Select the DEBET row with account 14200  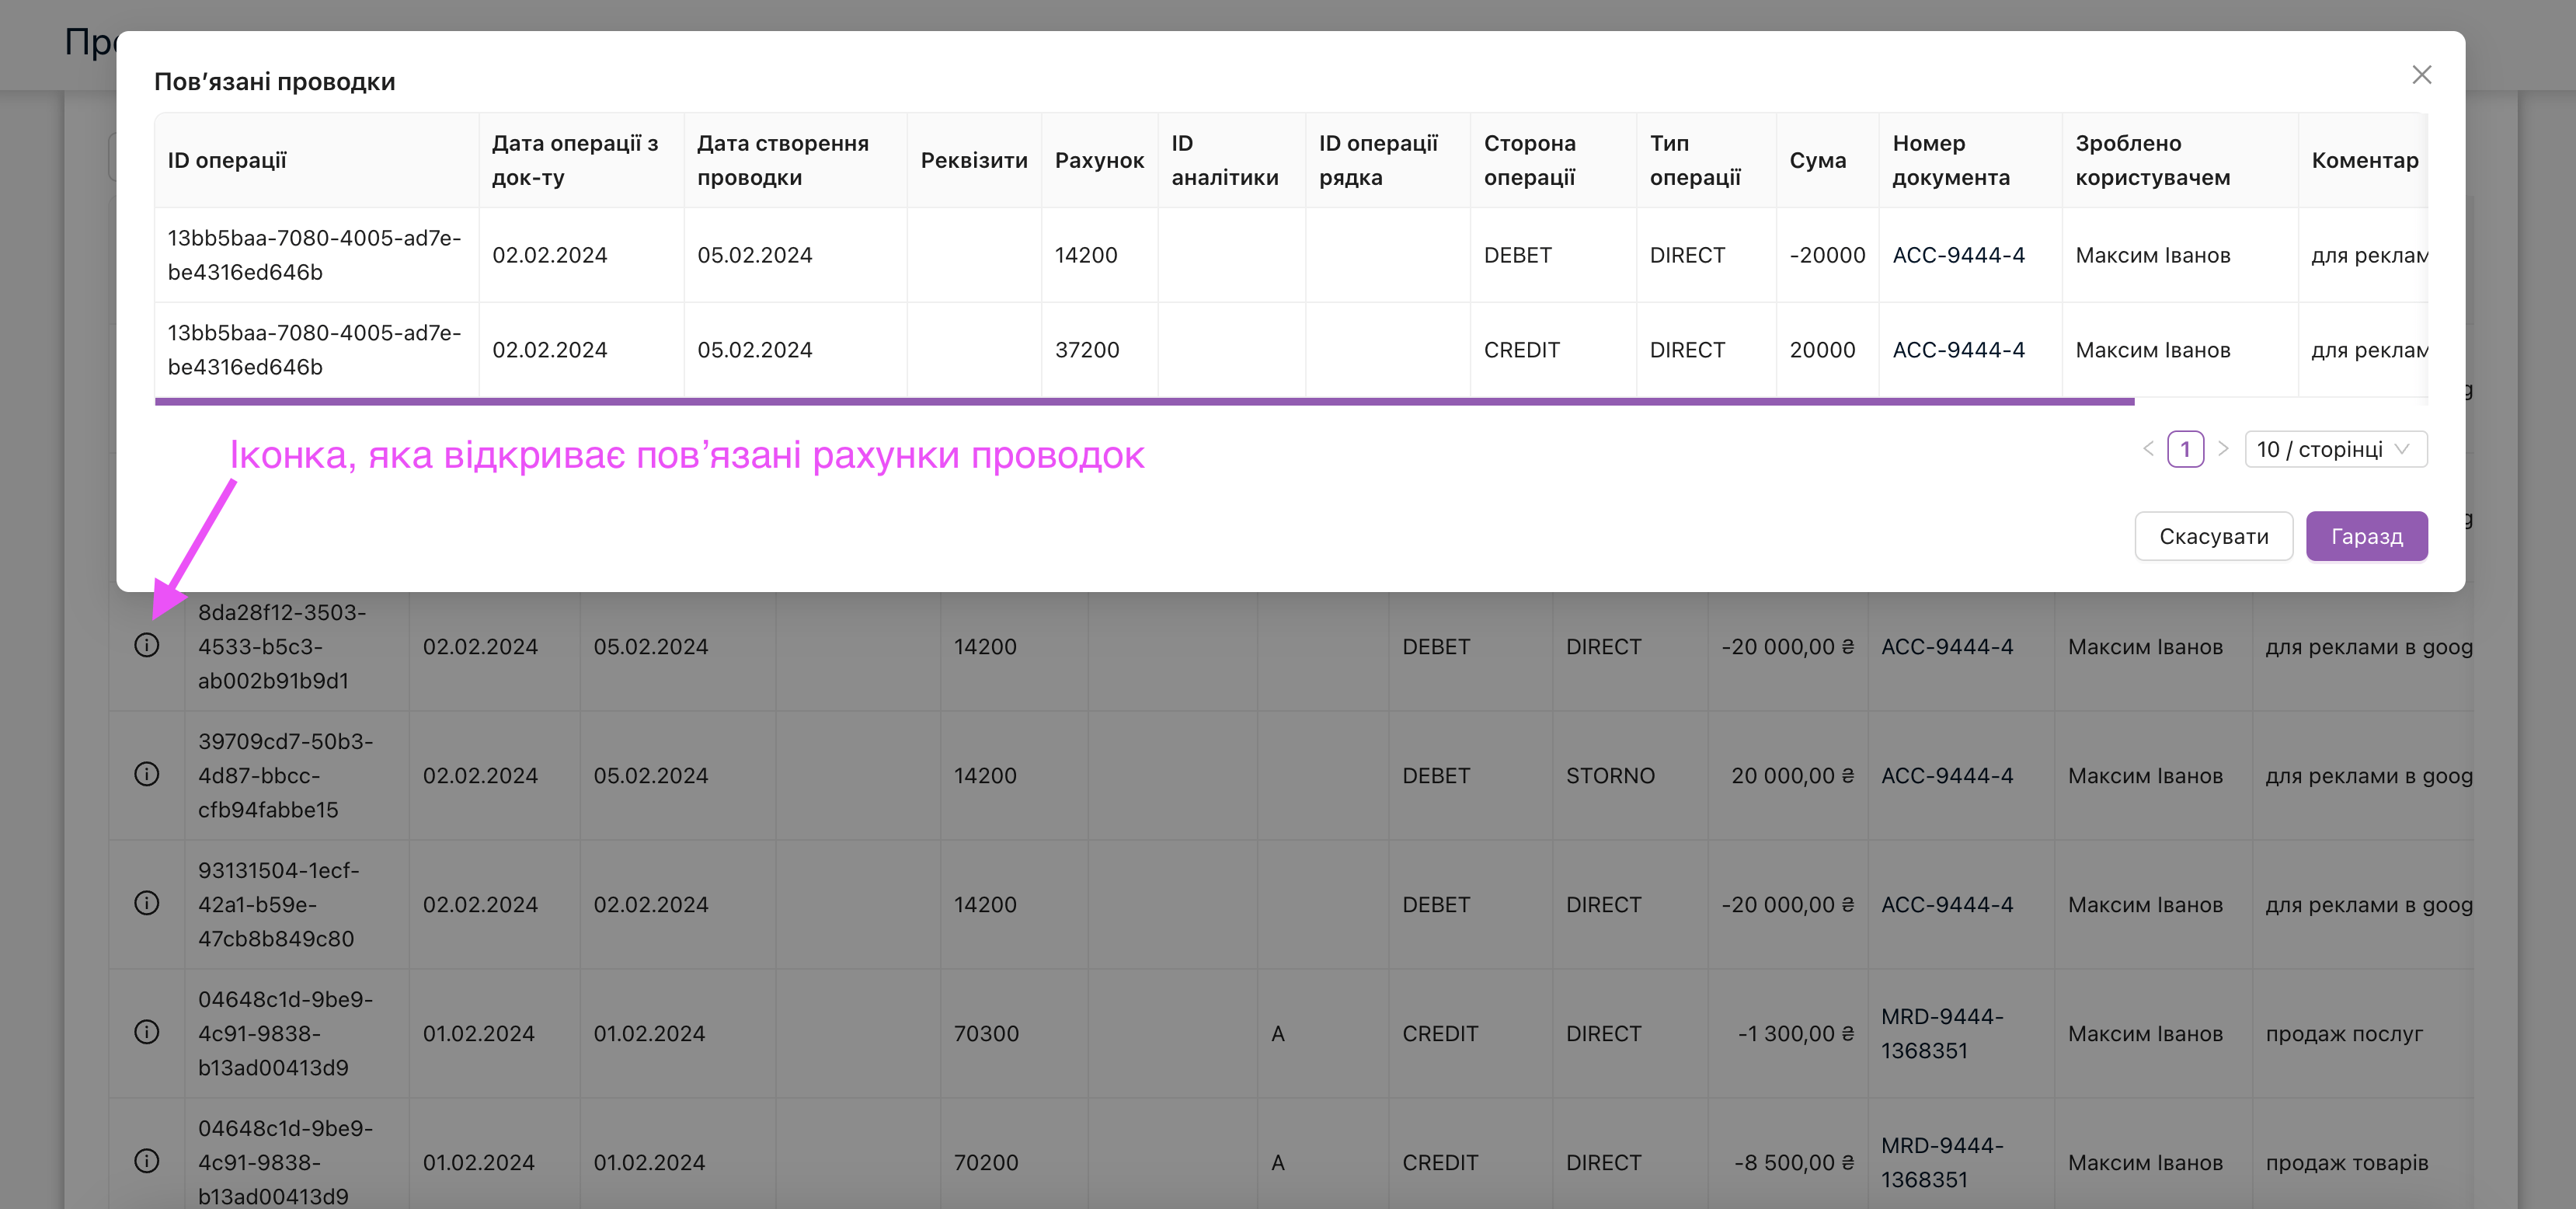point(1085,255)
